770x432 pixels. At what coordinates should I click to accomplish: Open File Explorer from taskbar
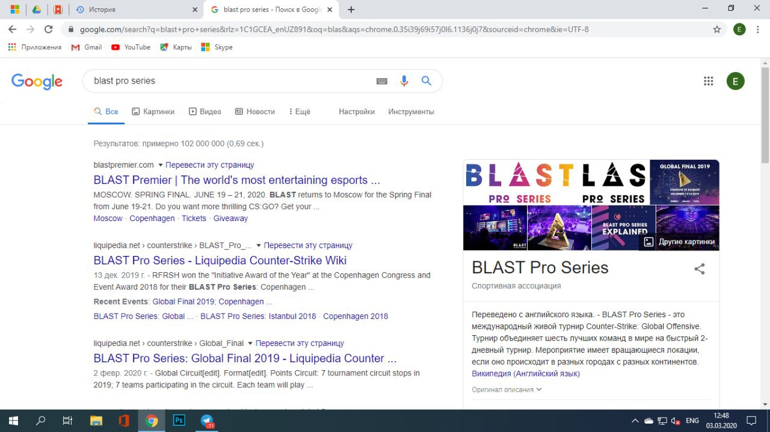point(96,421)
